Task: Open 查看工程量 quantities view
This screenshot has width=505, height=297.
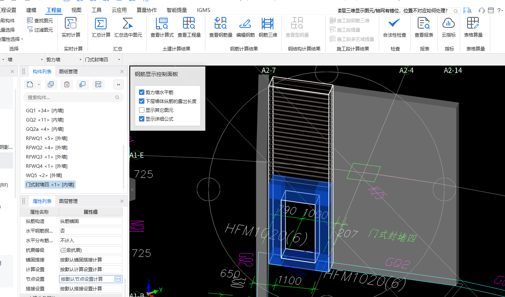Action: 189,27
